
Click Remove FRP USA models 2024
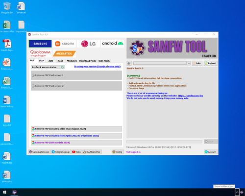[76, 143]
